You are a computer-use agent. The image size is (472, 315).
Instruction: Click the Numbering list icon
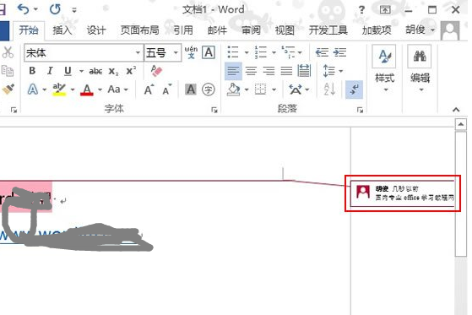(261, 52)
